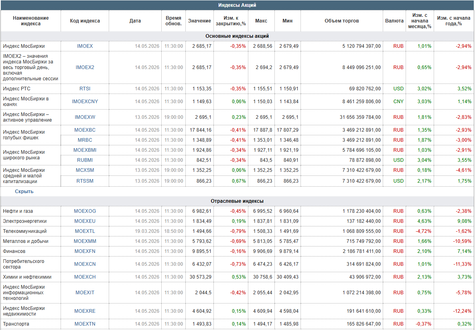
Task: Open the MOEXOG oil and gas link
Action: point(85,211)
